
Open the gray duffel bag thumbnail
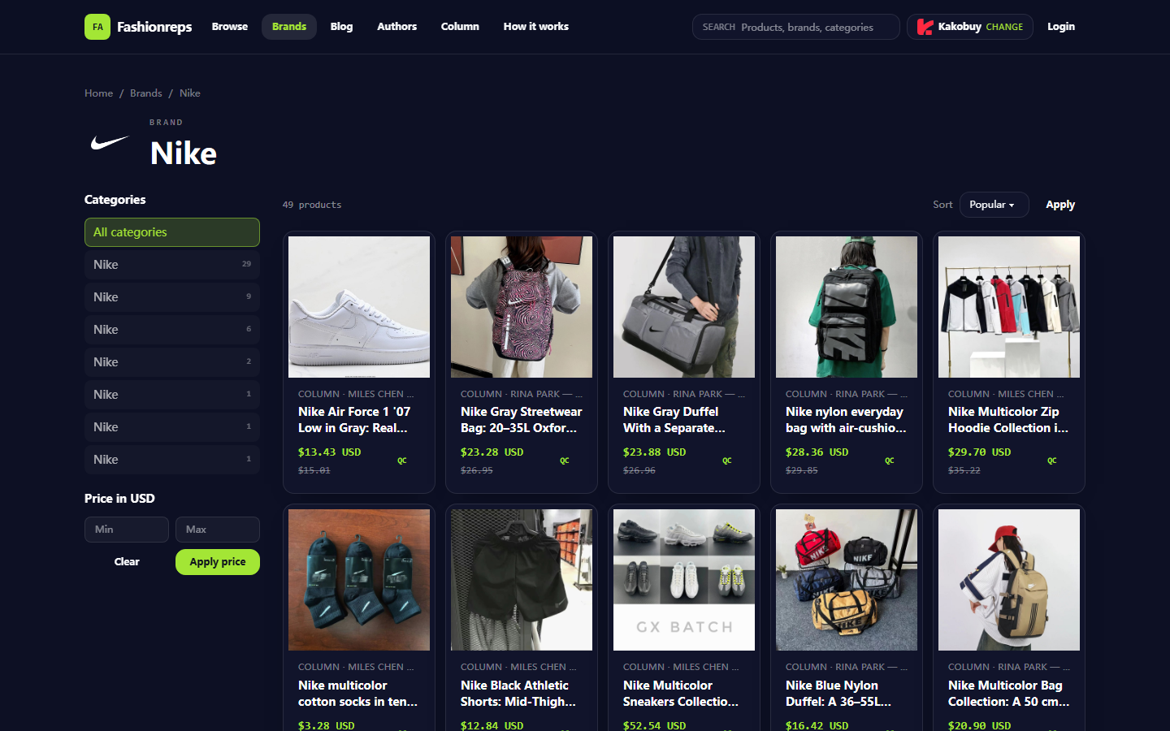(684, 307)
